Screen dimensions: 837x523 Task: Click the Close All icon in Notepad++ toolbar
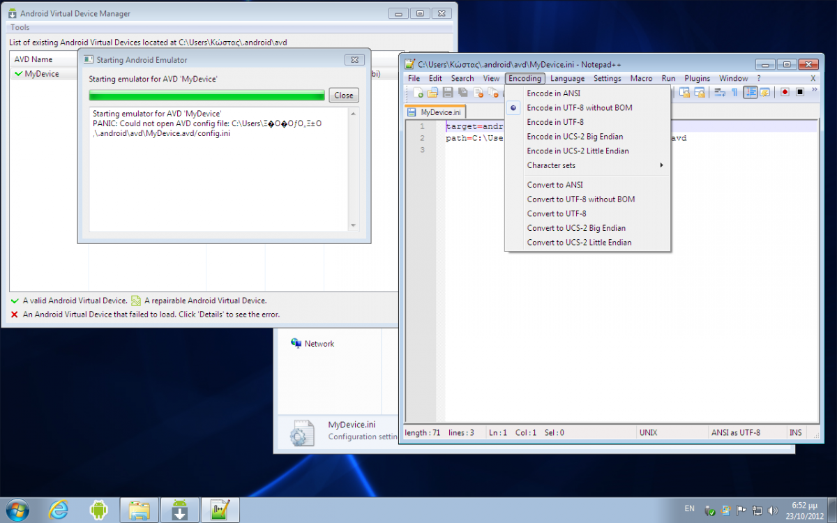tap(494, 92)
